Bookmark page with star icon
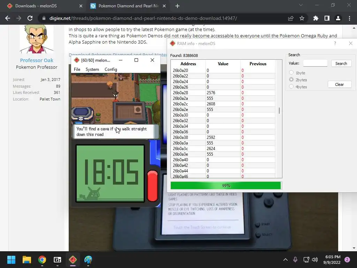The width and height of the screenshot is (357, 268). pyautogui.click(x=302, y=18)
